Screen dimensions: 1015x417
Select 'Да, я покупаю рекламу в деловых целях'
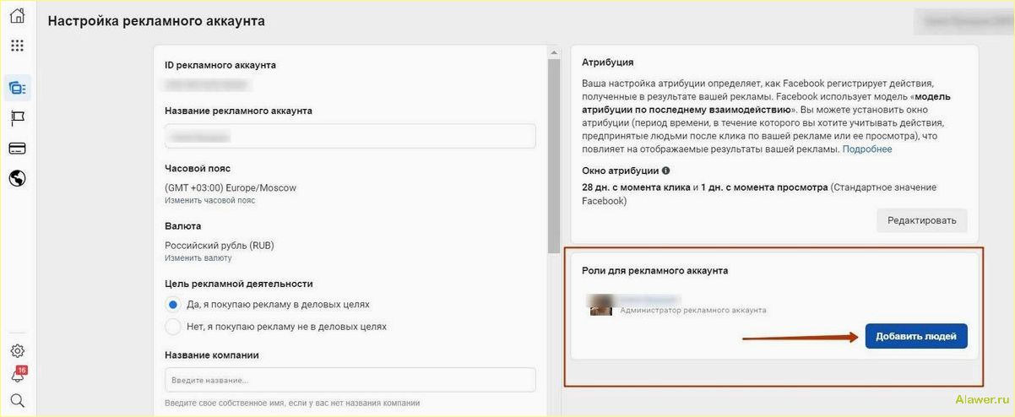[x=173, y=304]
